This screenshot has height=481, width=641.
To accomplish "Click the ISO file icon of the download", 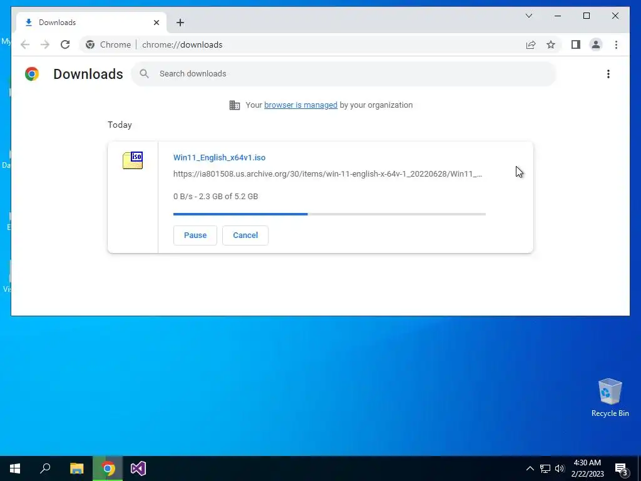I will coord(133,160).
